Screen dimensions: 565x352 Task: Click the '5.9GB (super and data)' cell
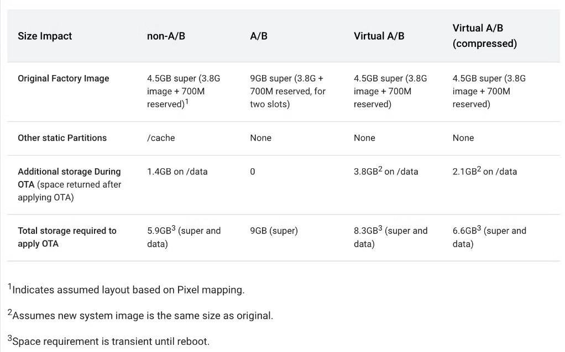point(184,237)
